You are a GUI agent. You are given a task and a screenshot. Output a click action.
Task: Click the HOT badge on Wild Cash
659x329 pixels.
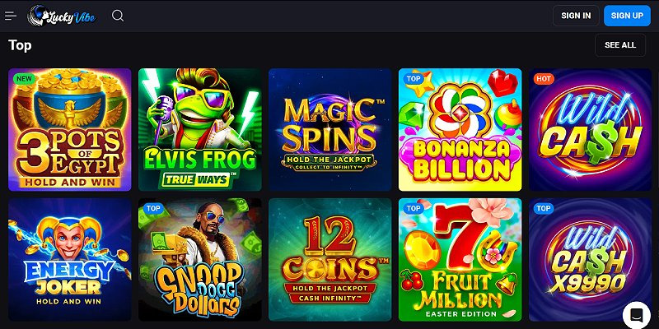point(544,78)
